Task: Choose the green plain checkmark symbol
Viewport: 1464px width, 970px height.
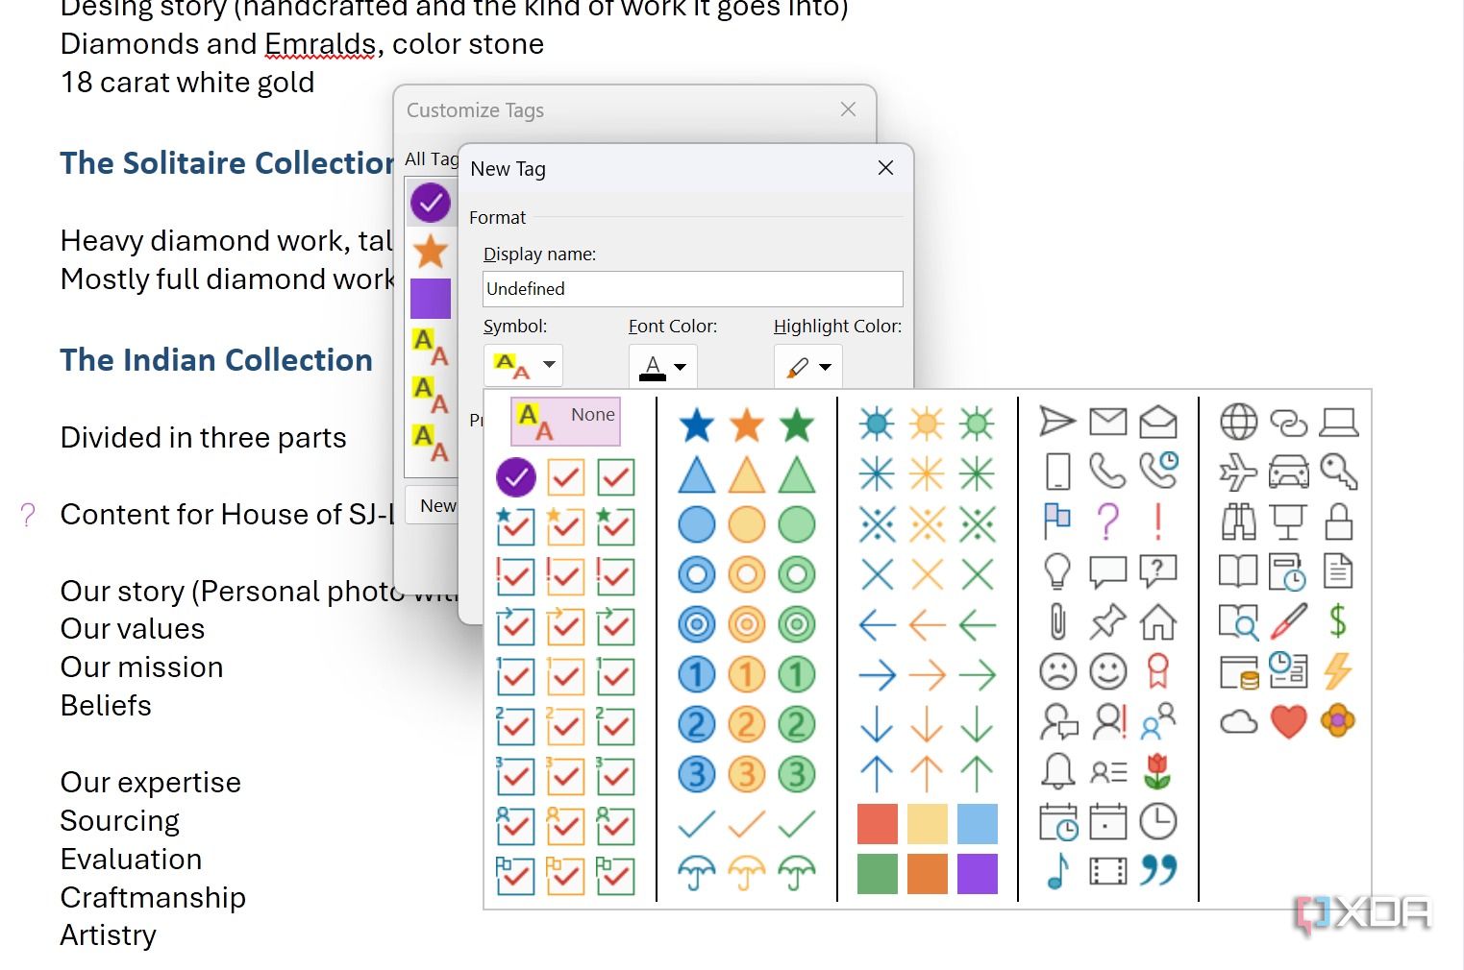Action: click(797, 823)
